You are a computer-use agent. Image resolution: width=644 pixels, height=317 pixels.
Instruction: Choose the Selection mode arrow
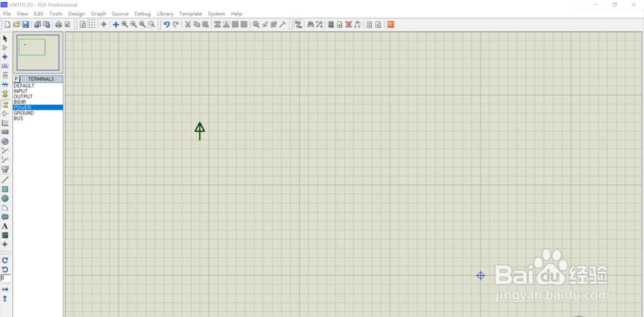[5, 39]
